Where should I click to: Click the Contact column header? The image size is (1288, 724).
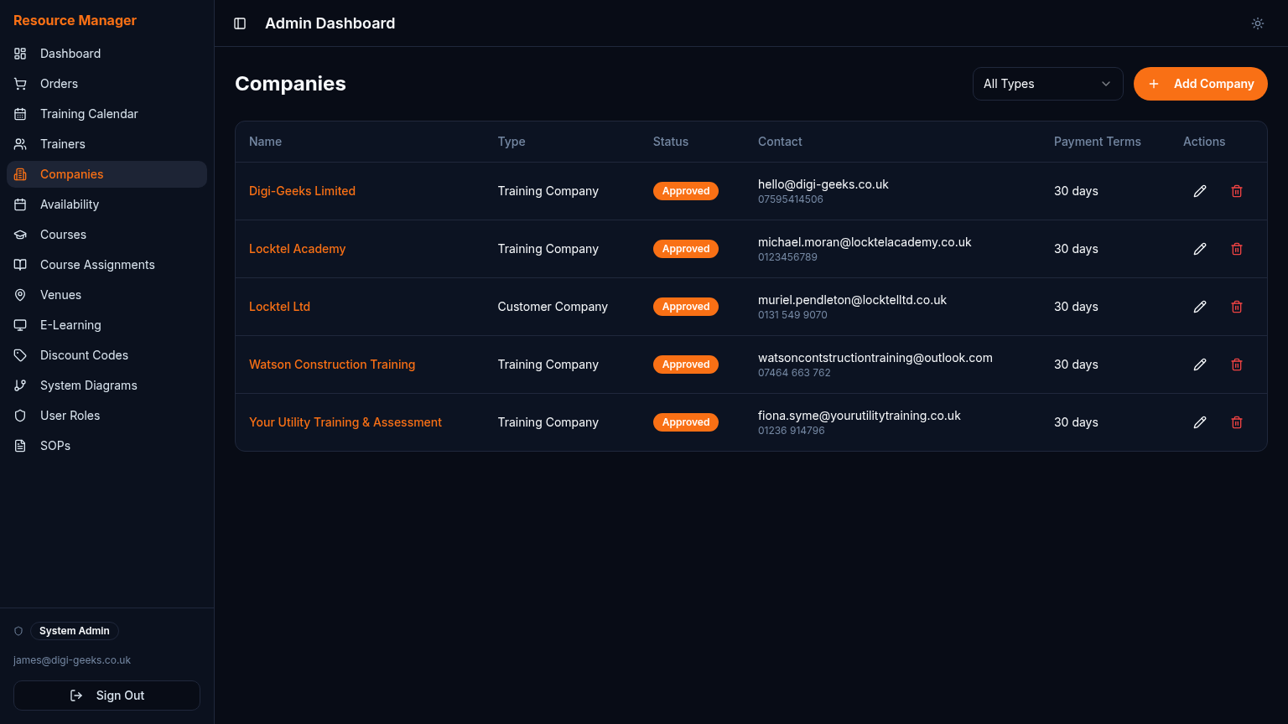coord(780,142)
